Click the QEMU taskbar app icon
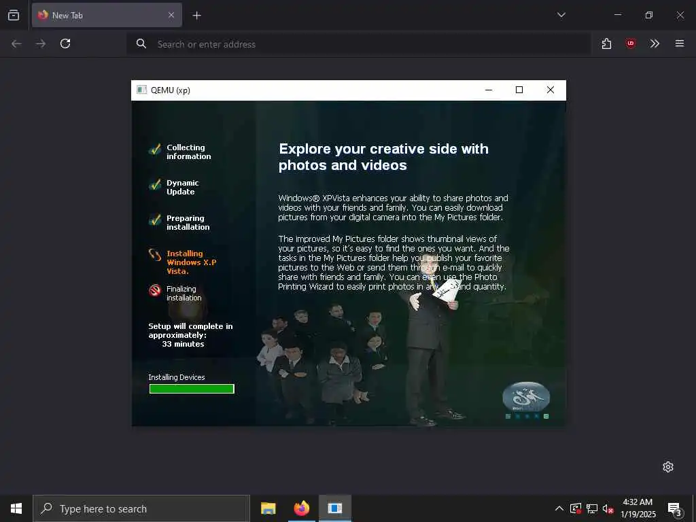 pyautogui.click(x=334, y=508)
